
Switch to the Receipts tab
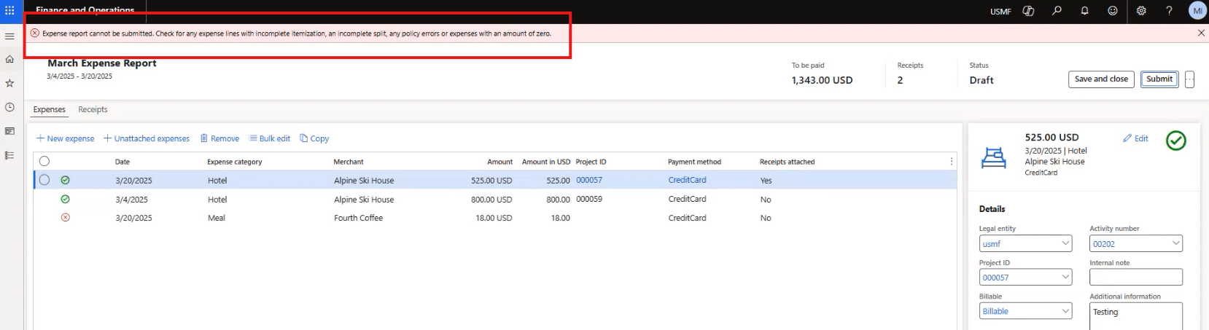(93, 110)
